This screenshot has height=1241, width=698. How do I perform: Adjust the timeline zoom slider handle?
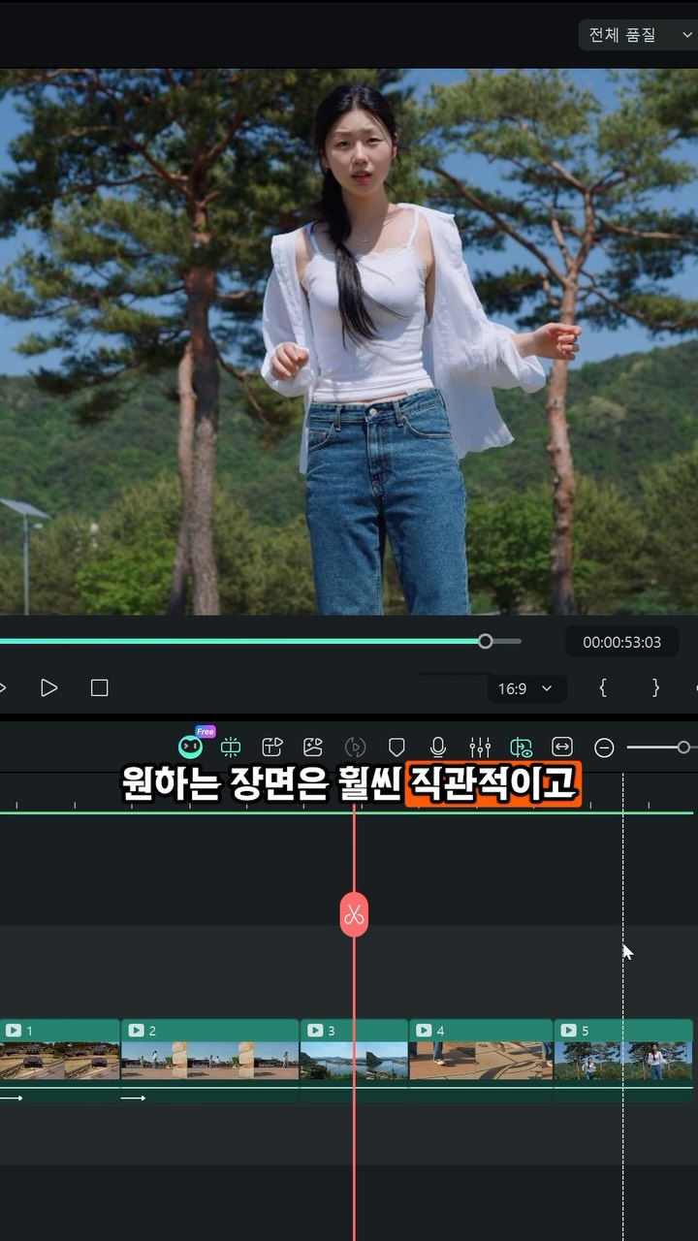coord(683,748)
